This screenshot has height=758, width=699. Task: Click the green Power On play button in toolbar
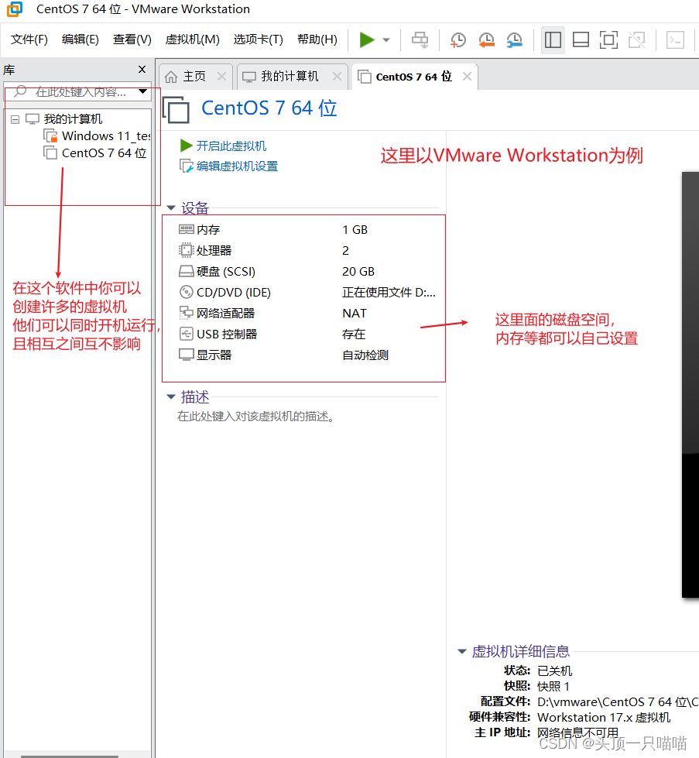pyautogui.click(x=367, y=39)
